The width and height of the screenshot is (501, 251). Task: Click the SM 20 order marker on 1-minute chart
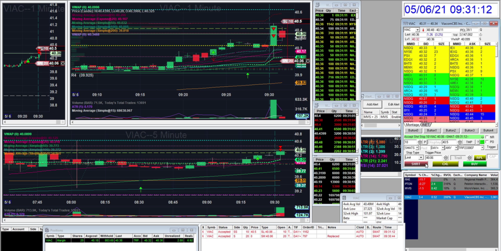tap(287, 61)
